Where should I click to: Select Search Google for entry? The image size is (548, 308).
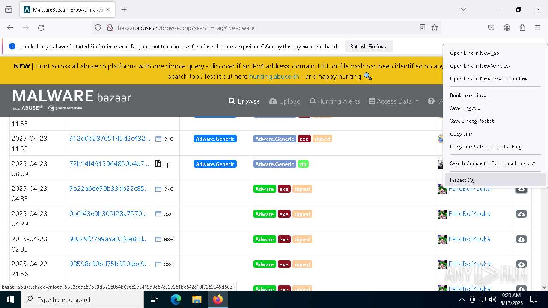pos(495,163)
